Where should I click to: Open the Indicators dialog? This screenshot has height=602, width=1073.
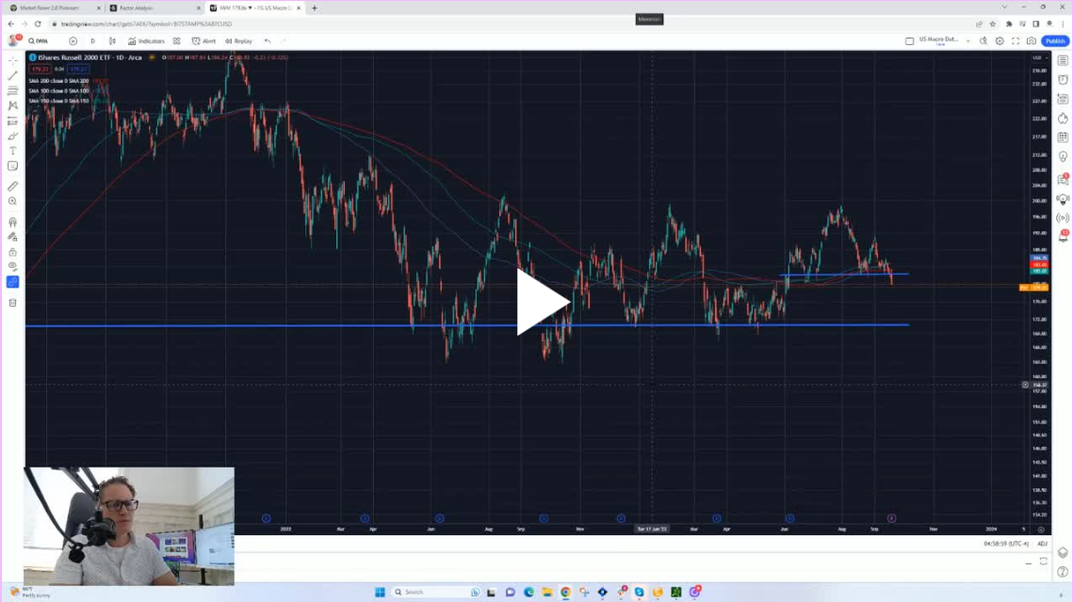click(146, 41)
